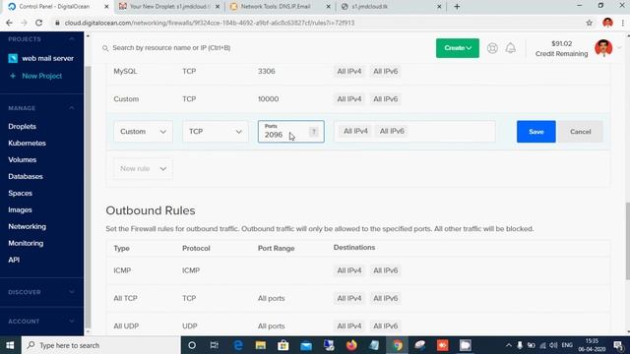This screenshot has height=354, width=630.
Task: Open the New rule dropdown
Action: pos(143,168)
